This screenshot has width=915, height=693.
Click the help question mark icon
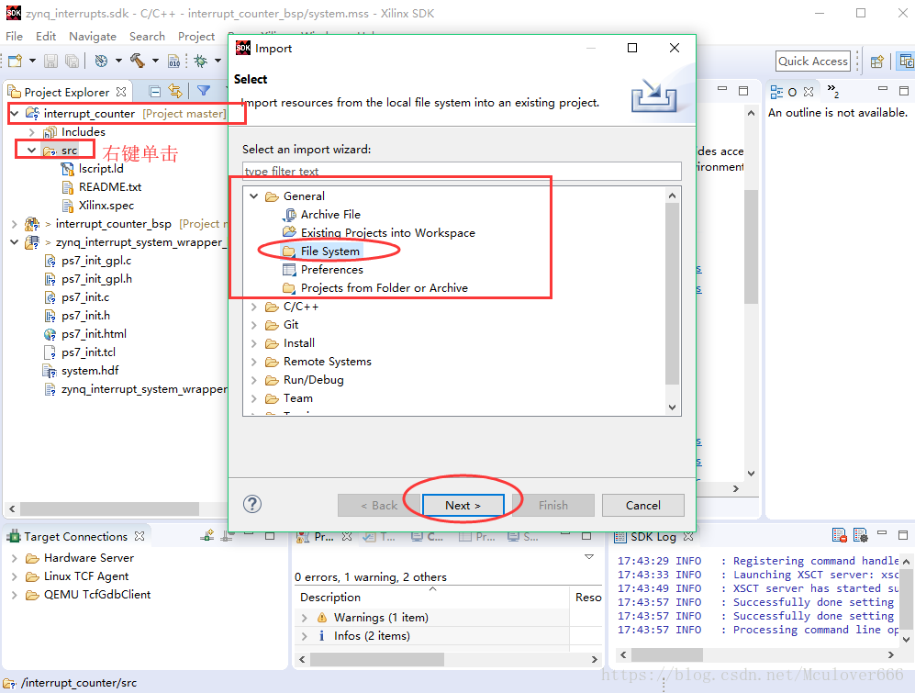[x=252, y=504]
